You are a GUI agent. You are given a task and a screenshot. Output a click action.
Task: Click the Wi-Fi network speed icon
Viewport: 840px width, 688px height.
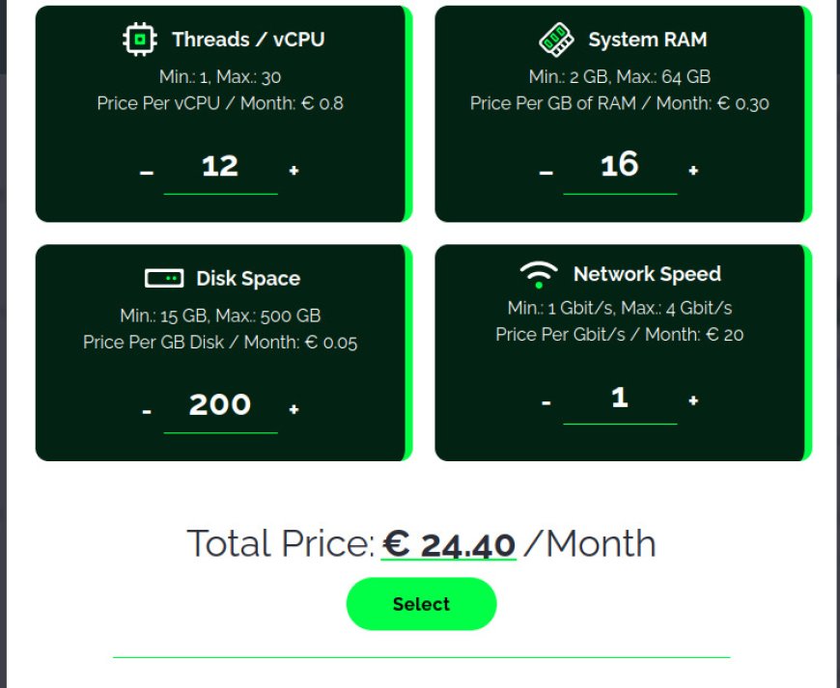coord(539,274)
